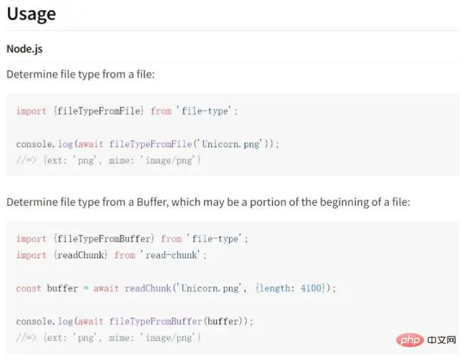Click readChunk function call in buffer line
This screenshot has height=362, width=463.
point(148,288)
